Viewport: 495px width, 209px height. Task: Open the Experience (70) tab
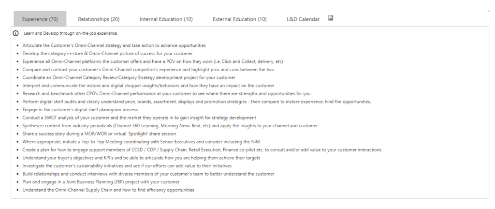tap(40, 19)
